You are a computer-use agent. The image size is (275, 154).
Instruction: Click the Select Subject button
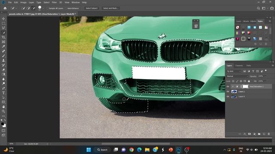click(92, 8)
